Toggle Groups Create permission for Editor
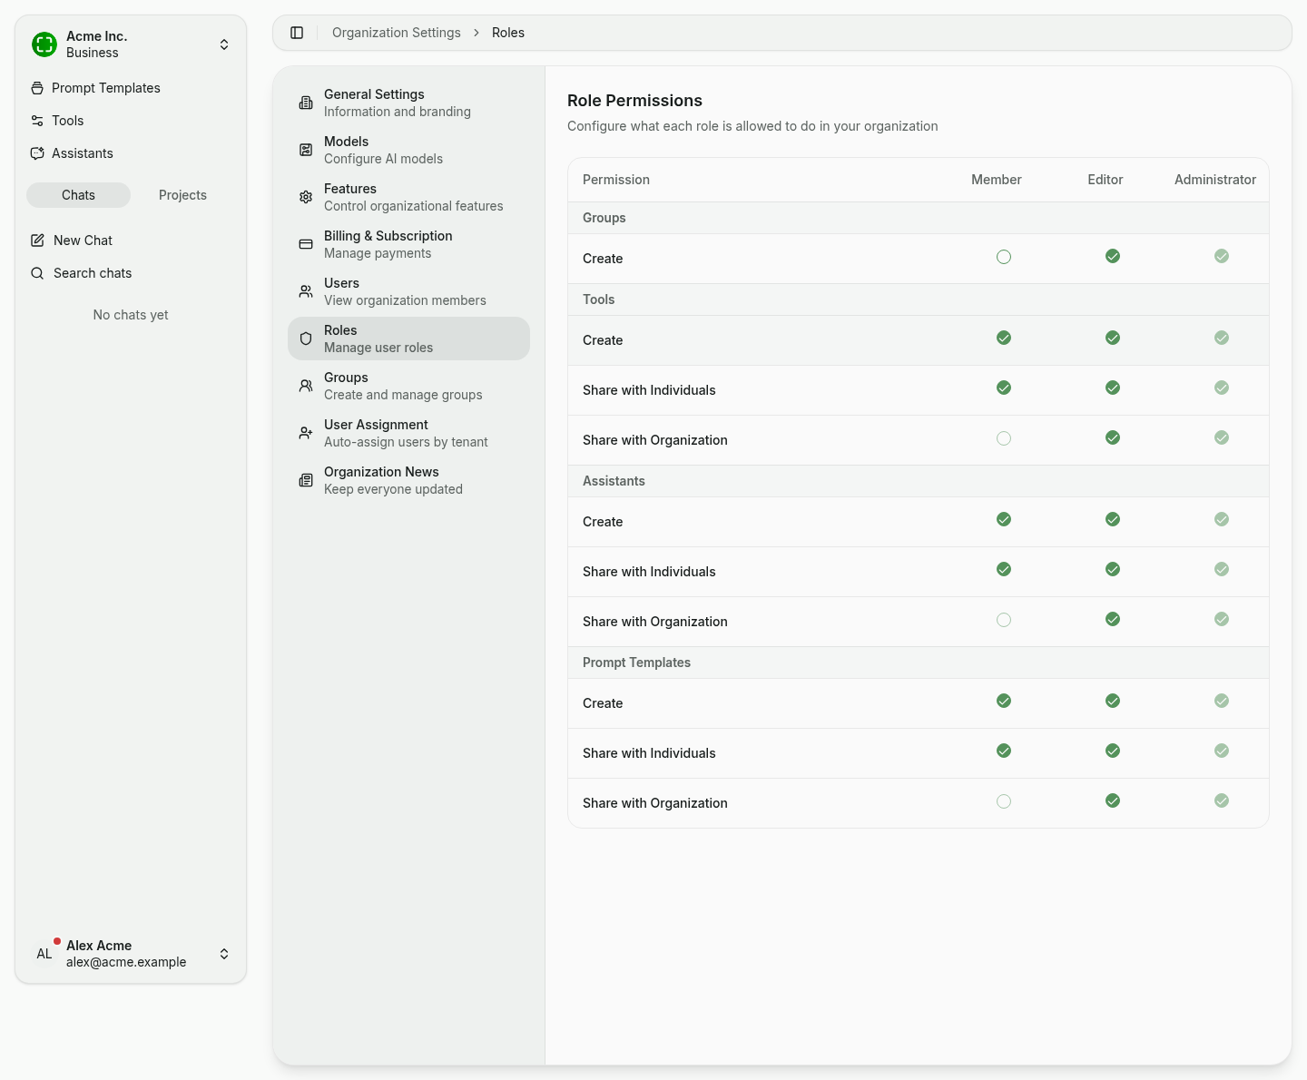 (x=1113, y=257)
